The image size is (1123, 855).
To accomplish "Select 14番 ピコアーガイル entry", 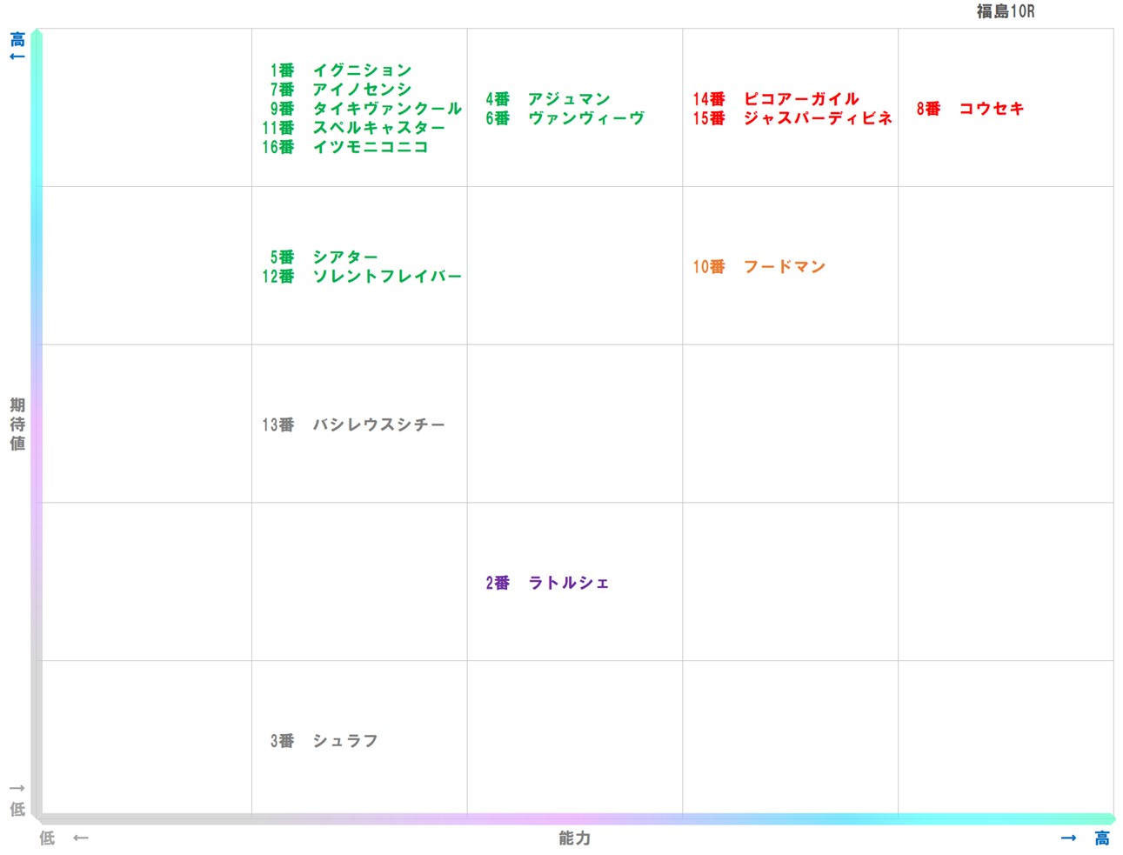I will [775, 99].
